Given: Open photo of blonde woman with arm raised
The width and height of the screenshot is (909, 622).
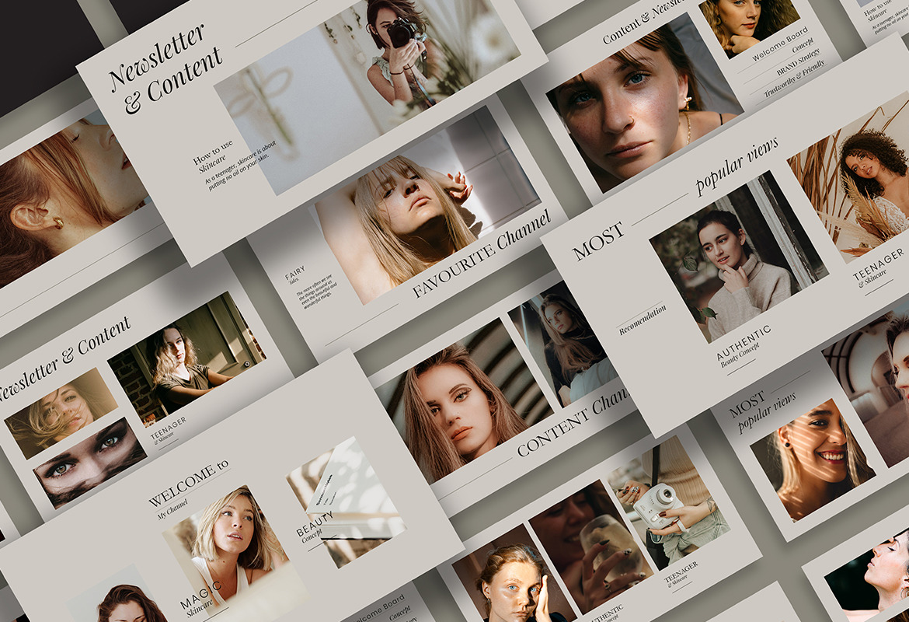Looking at the screenshot, I should pyautogui.click(x=428, y=204).
